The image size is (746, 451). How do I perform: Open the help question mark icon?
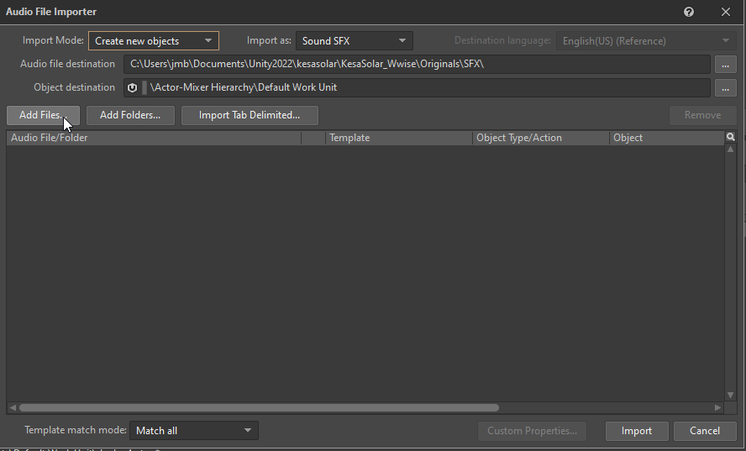coord(689,12)
